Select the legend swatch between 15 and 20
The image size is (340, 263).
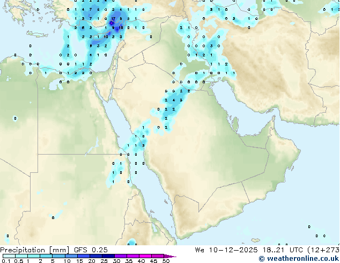point(84,256)
